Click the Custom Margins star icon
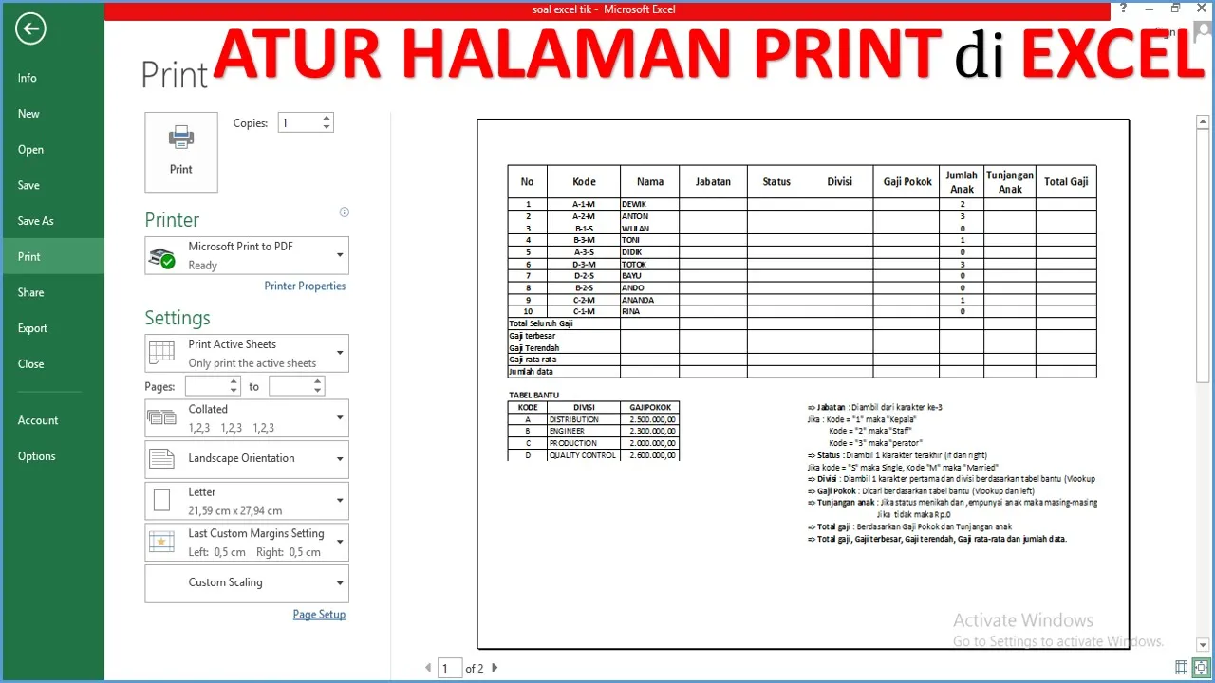The width and height of the screenshot is (1215, 683). point(162,542)
